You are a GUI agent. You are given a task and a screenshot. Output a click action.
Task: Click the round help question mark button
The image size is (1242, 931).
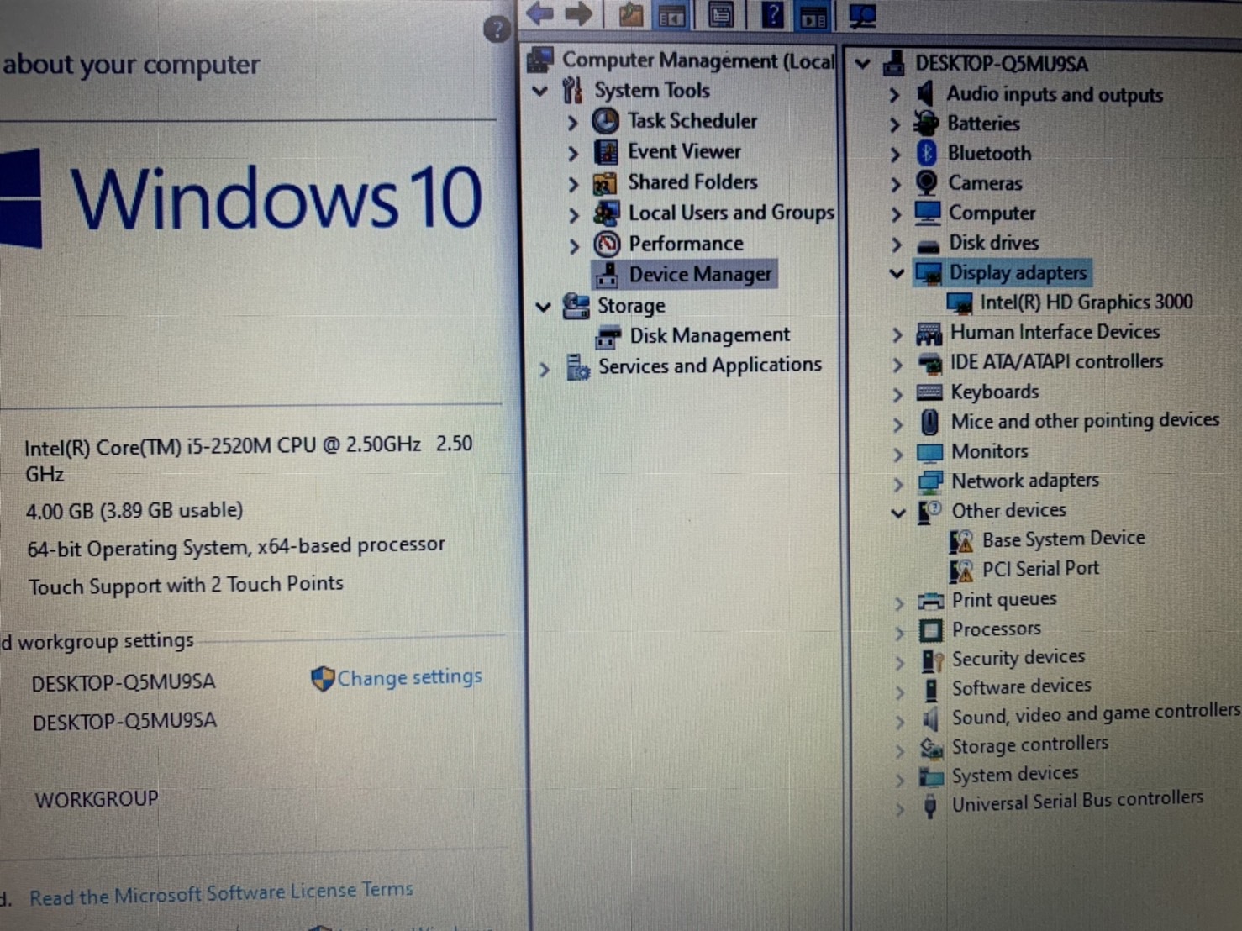[x=497, y=30]
